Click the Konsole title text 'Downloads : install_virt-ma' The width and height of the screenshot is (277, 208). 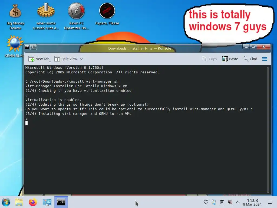point(130,48)
